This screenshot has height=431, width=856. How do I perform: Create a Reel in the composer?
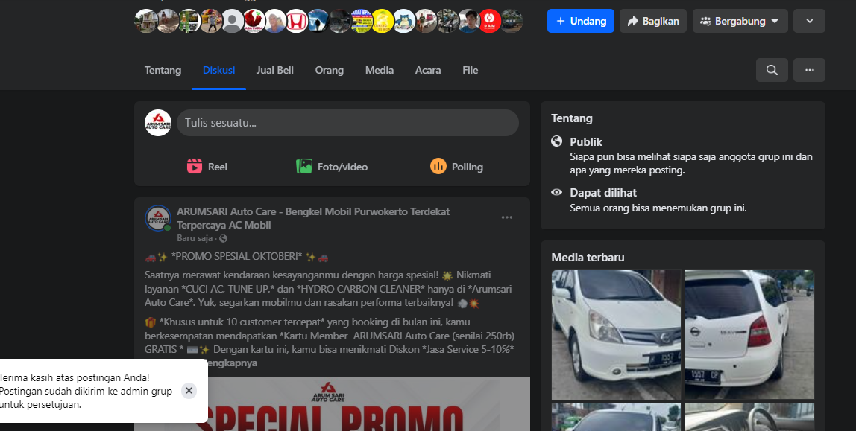(207, 167)
